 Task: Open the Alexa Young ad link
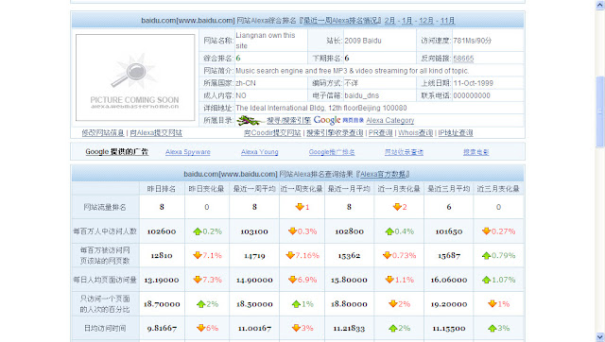click(260, 152)
